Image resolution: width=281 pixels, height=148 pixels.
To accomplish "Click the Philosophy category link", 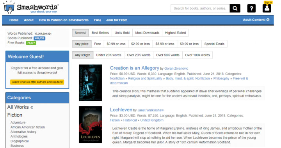I will 221,78.
